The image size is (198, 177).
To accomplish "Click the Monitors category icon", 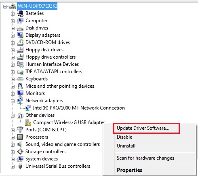I will tap(20, 93).
